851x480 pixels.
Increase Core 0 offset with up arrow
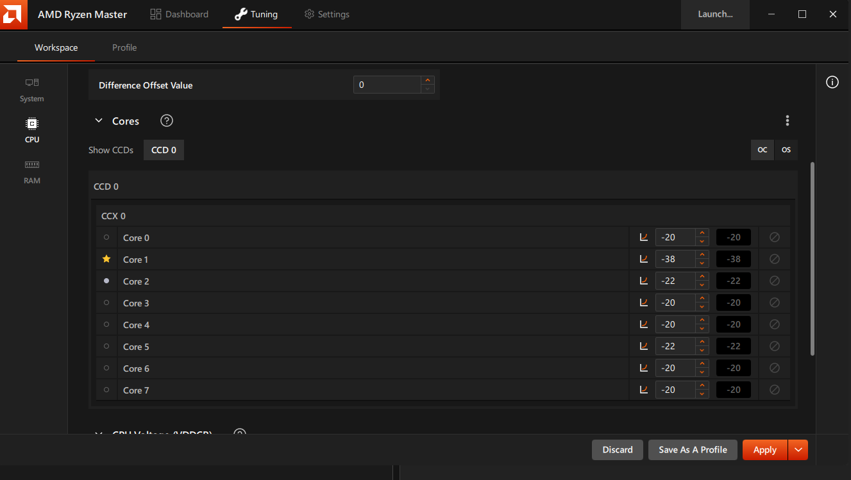click(x=702, y=233)
